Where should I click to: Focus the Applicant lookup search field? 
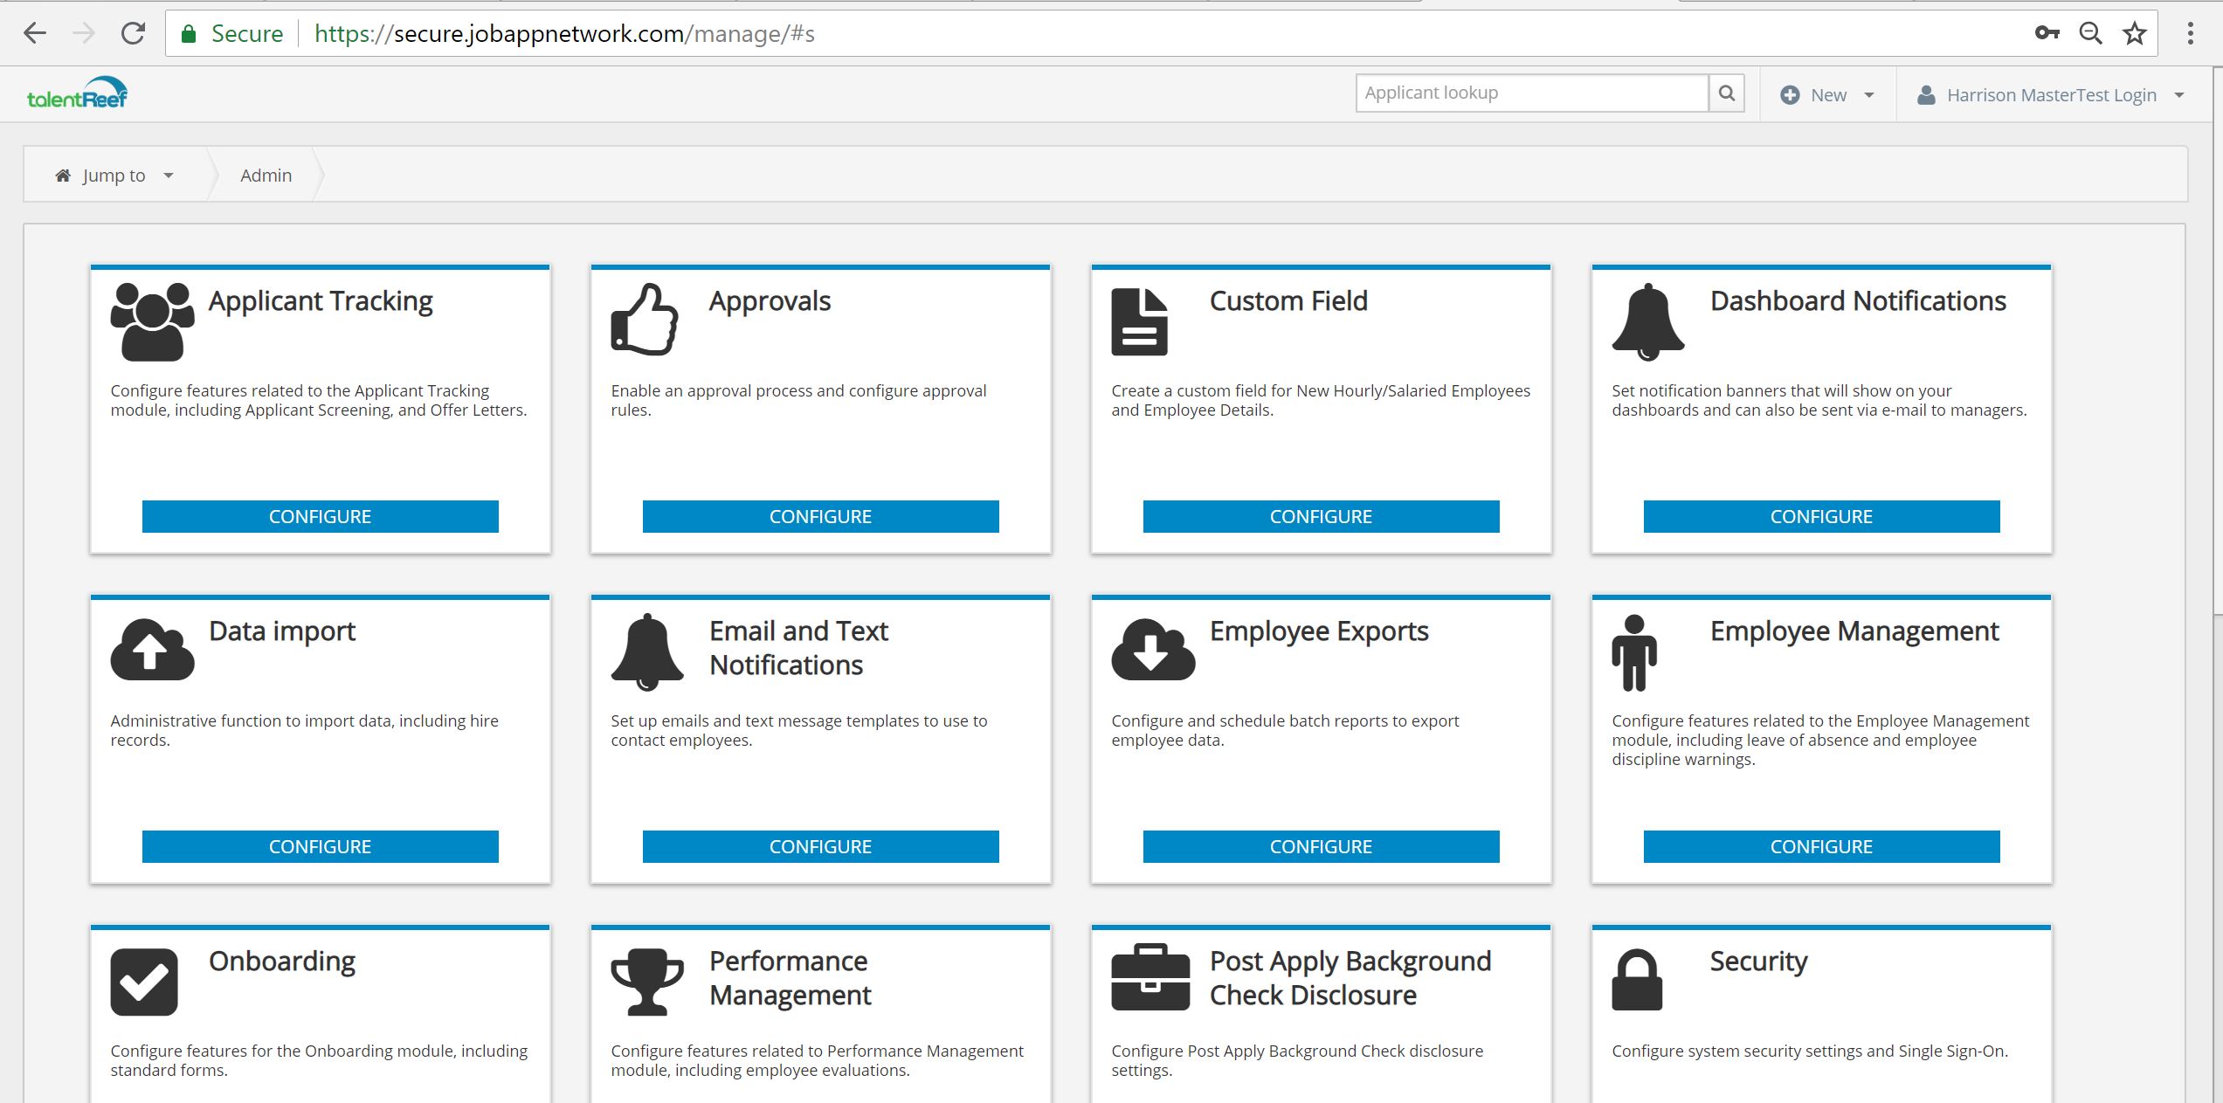(x=1531, y=93)
